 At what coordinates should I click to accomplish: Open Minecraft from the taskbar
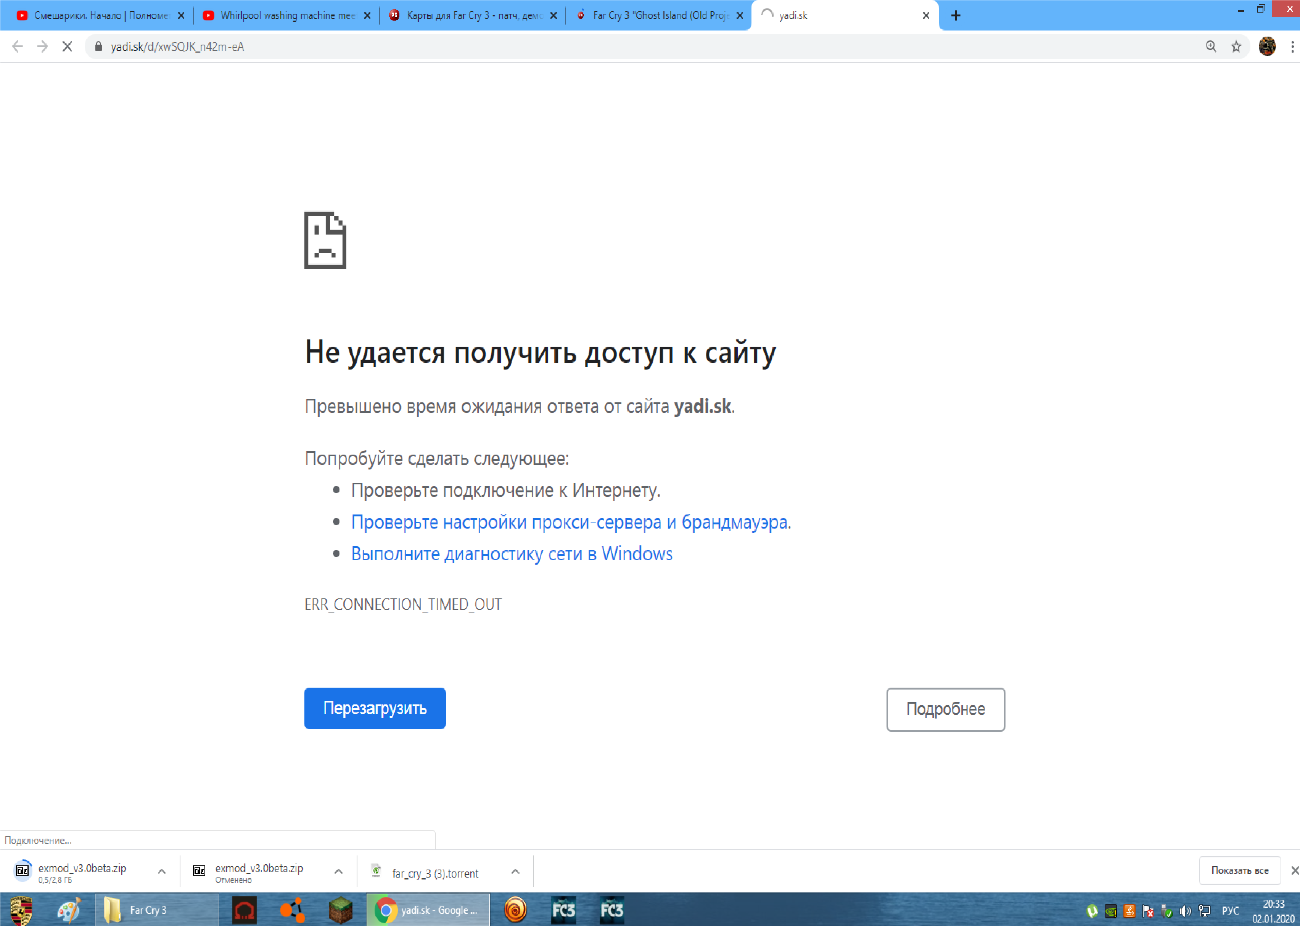pos(340,910)
